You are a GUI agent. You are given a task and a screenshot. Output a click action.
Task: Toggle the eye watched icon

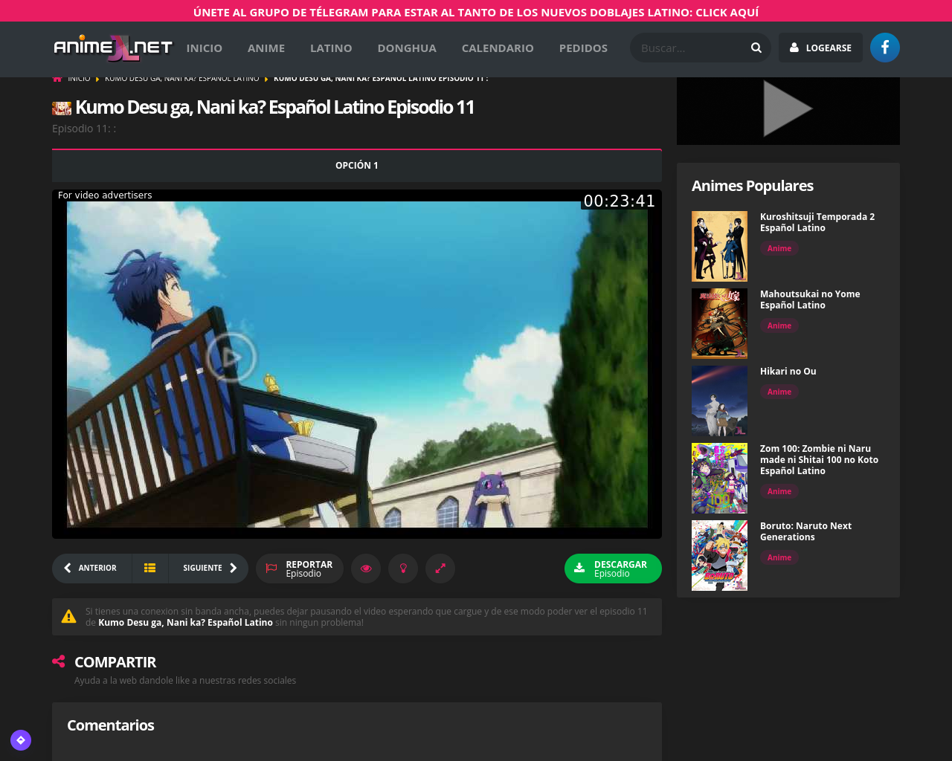coord(366,569)
